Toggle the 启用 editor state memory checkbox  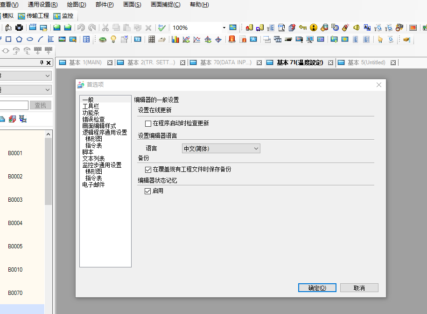coord(148,191)
